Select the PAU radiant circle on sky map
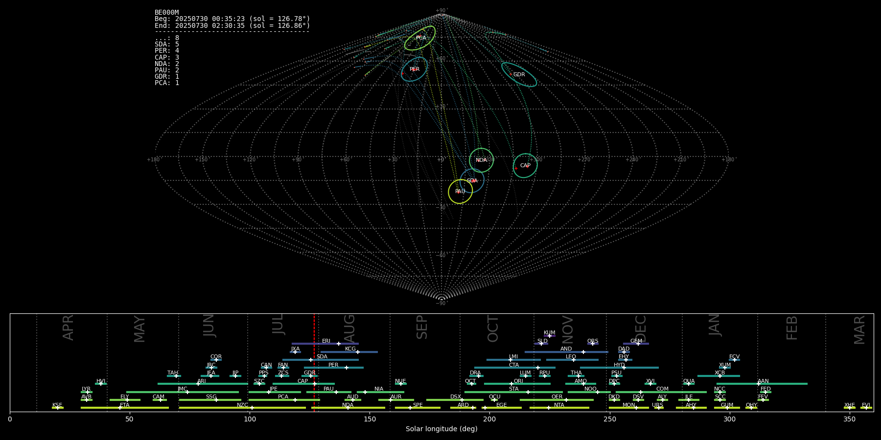Screen dimensions: 881x440 [x=461, y=192]
